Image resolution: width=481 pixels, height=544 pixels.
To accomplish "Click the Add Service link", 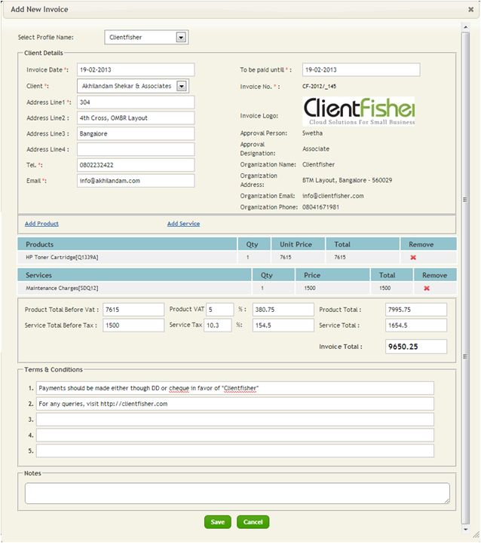I will click(183, 224).
